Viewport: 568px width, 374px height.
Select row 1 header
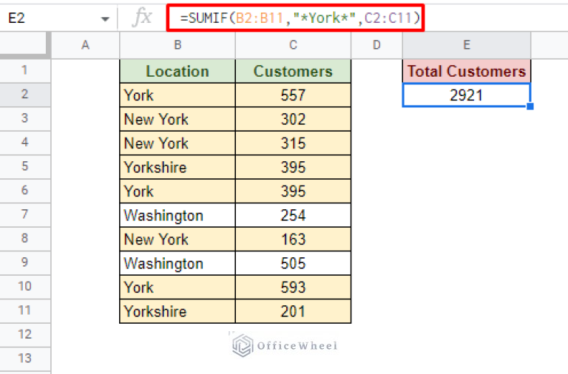(x=25, y=71)
